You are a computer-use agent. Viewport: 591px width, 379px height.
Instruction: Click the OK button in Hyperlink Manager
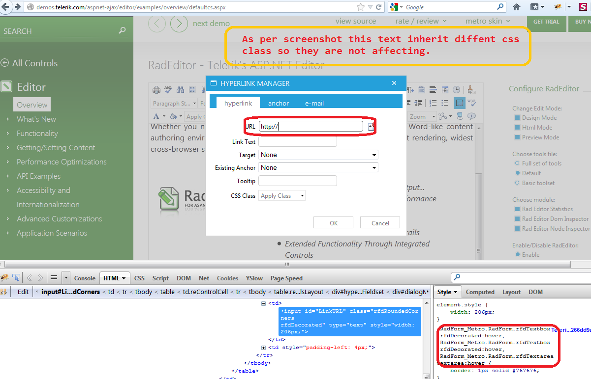(x=334, y=223)
